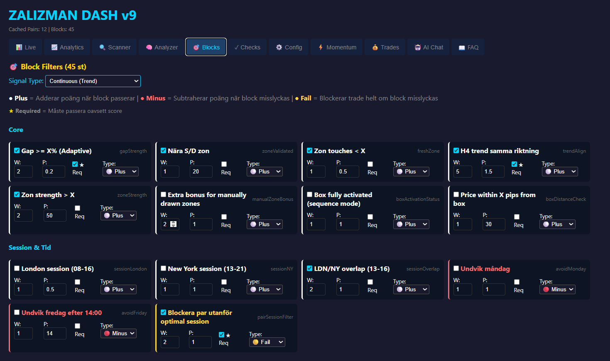
Task: Click the W stepper in Extra bonus block
Action: tap(174, 224)
